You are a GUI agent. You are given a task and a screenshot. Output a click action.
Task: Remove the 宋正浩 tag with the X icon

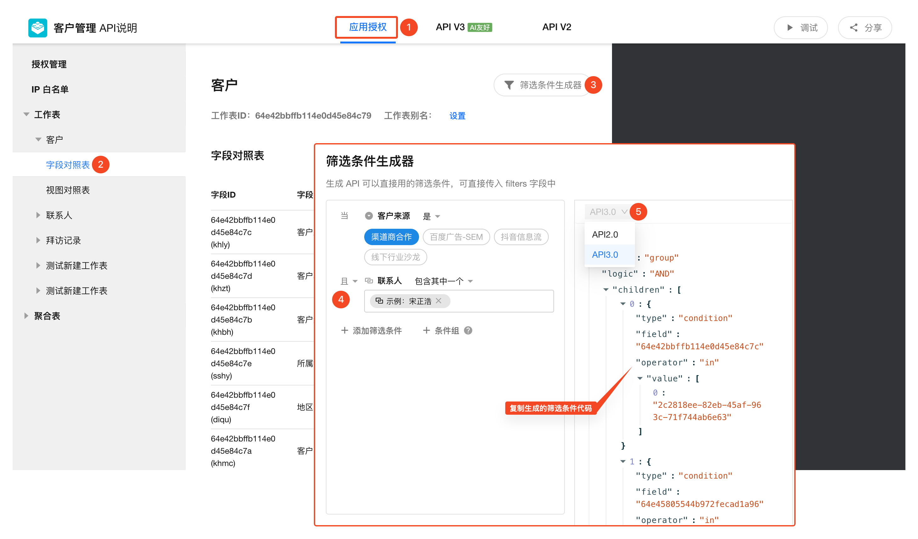tap(439, 301)
